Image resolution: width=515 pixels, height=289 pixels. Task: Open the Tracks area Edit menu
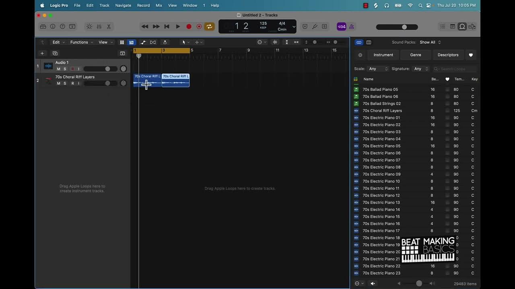click(x=58, y=42)
